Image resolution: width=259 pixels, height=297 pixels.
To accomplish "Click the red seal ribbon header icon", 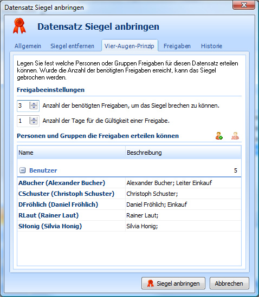I will coord(20,26).
